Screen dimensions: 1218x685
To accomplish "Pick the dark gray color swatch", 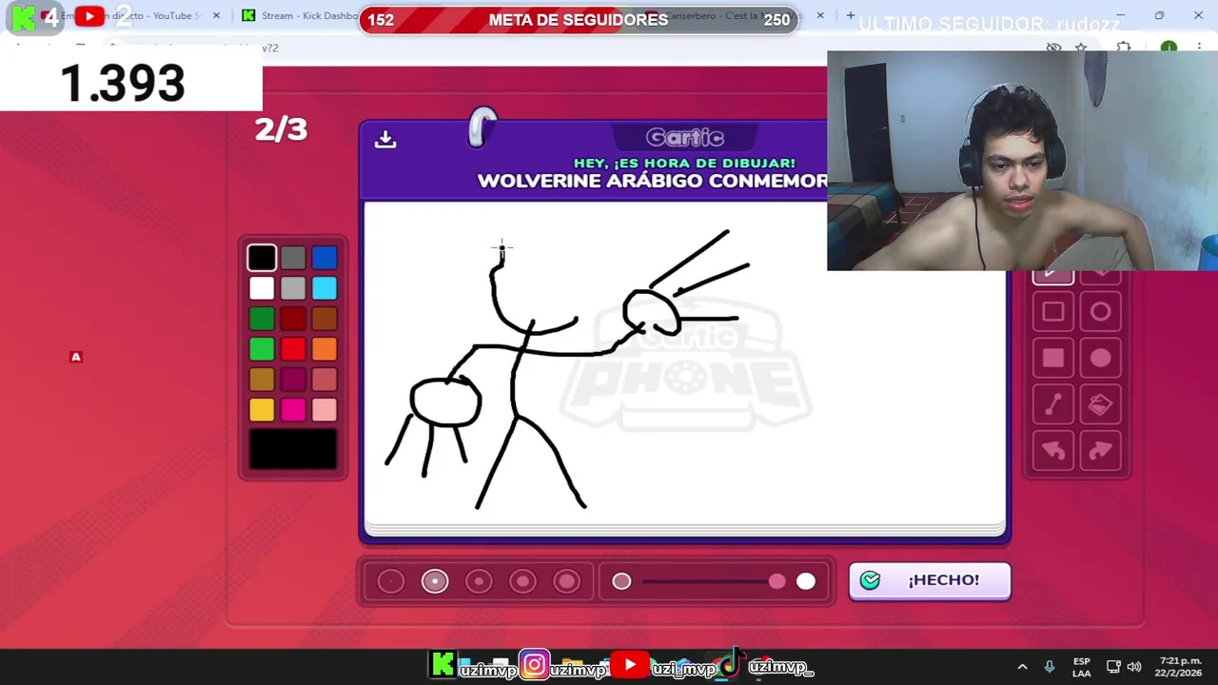I will (x=293, y=258).
